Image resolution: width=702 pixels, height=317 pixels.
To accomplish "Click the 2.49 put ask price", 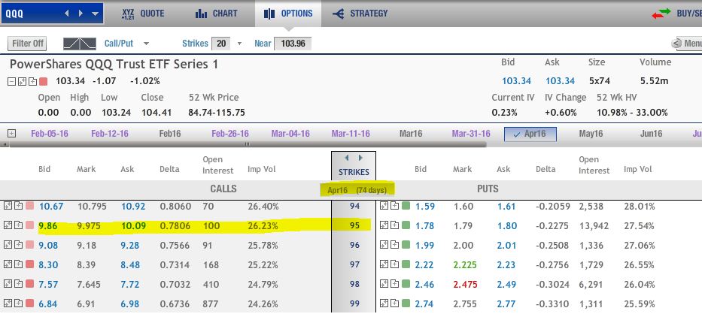I will tap(506, 285).
